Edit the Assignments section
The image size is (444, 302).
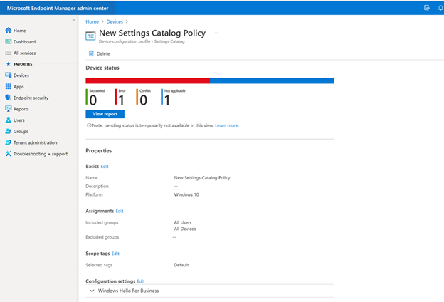pos(120,211)
